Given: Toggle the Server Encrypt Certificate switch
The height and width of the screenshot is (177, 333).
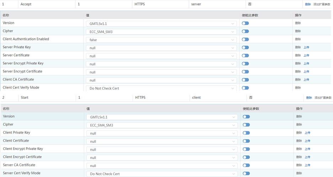Looking at the screenshot, I should tap(245, 72).
